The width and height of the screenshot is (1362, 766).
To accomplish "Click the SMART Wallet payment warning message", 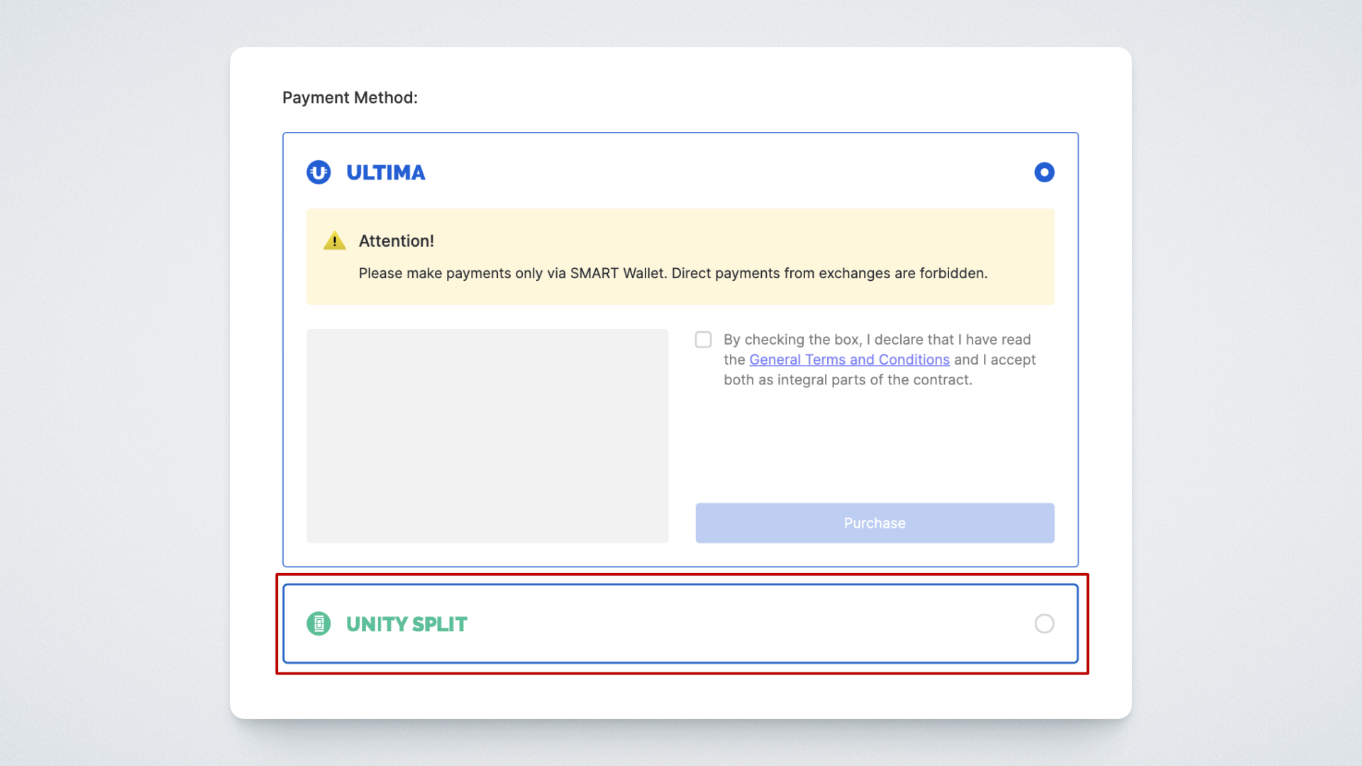I will [672, 274].
